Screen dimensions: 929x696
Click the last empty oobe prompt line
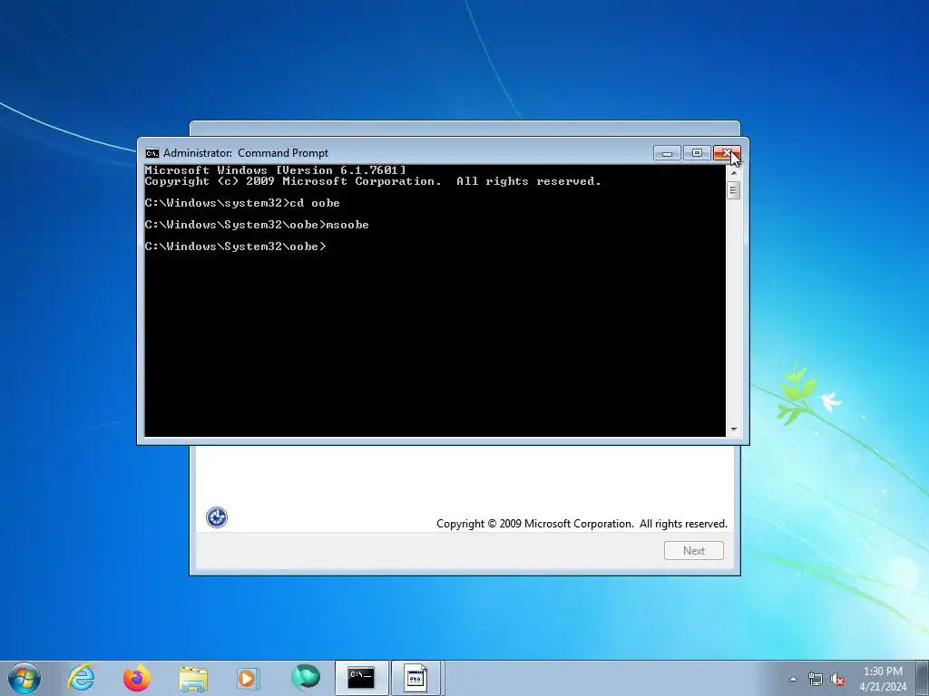[235, 246]
